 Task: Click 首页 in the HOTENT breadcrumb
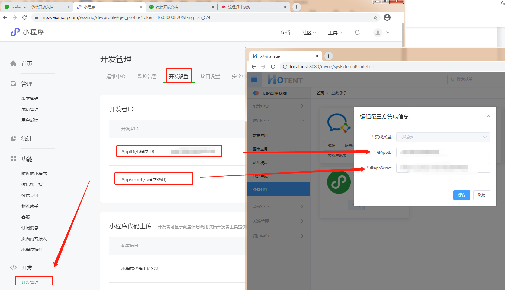pyautogui.click(x=320, y=93)
